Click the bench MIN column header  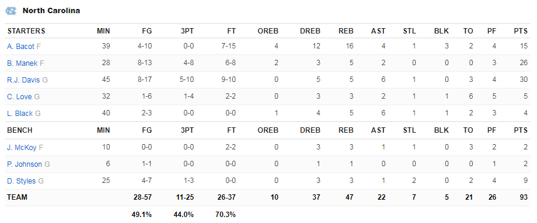tap(103, 130)
